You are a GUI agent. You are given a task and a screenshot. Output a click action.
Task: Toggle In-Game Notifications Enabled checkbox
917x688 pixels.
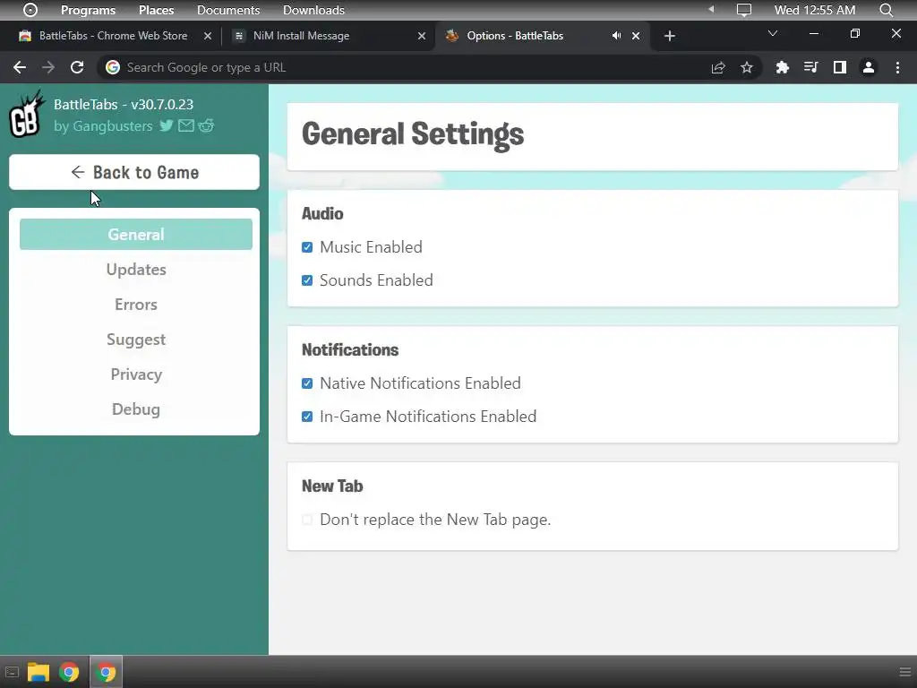click(x=307, y=417)
